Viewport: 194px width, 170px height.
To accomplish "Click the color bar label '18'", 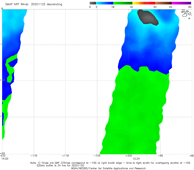I will 113,7.
